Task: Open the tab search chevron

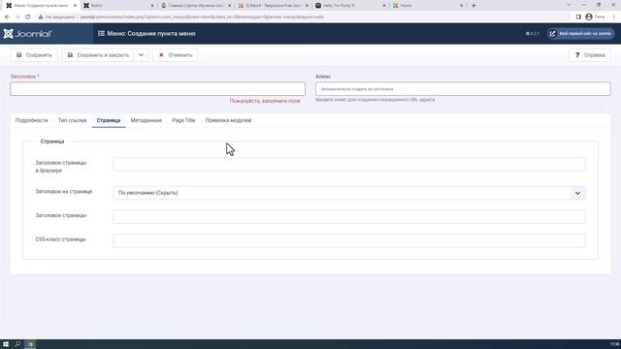Action: coord(569,5)
